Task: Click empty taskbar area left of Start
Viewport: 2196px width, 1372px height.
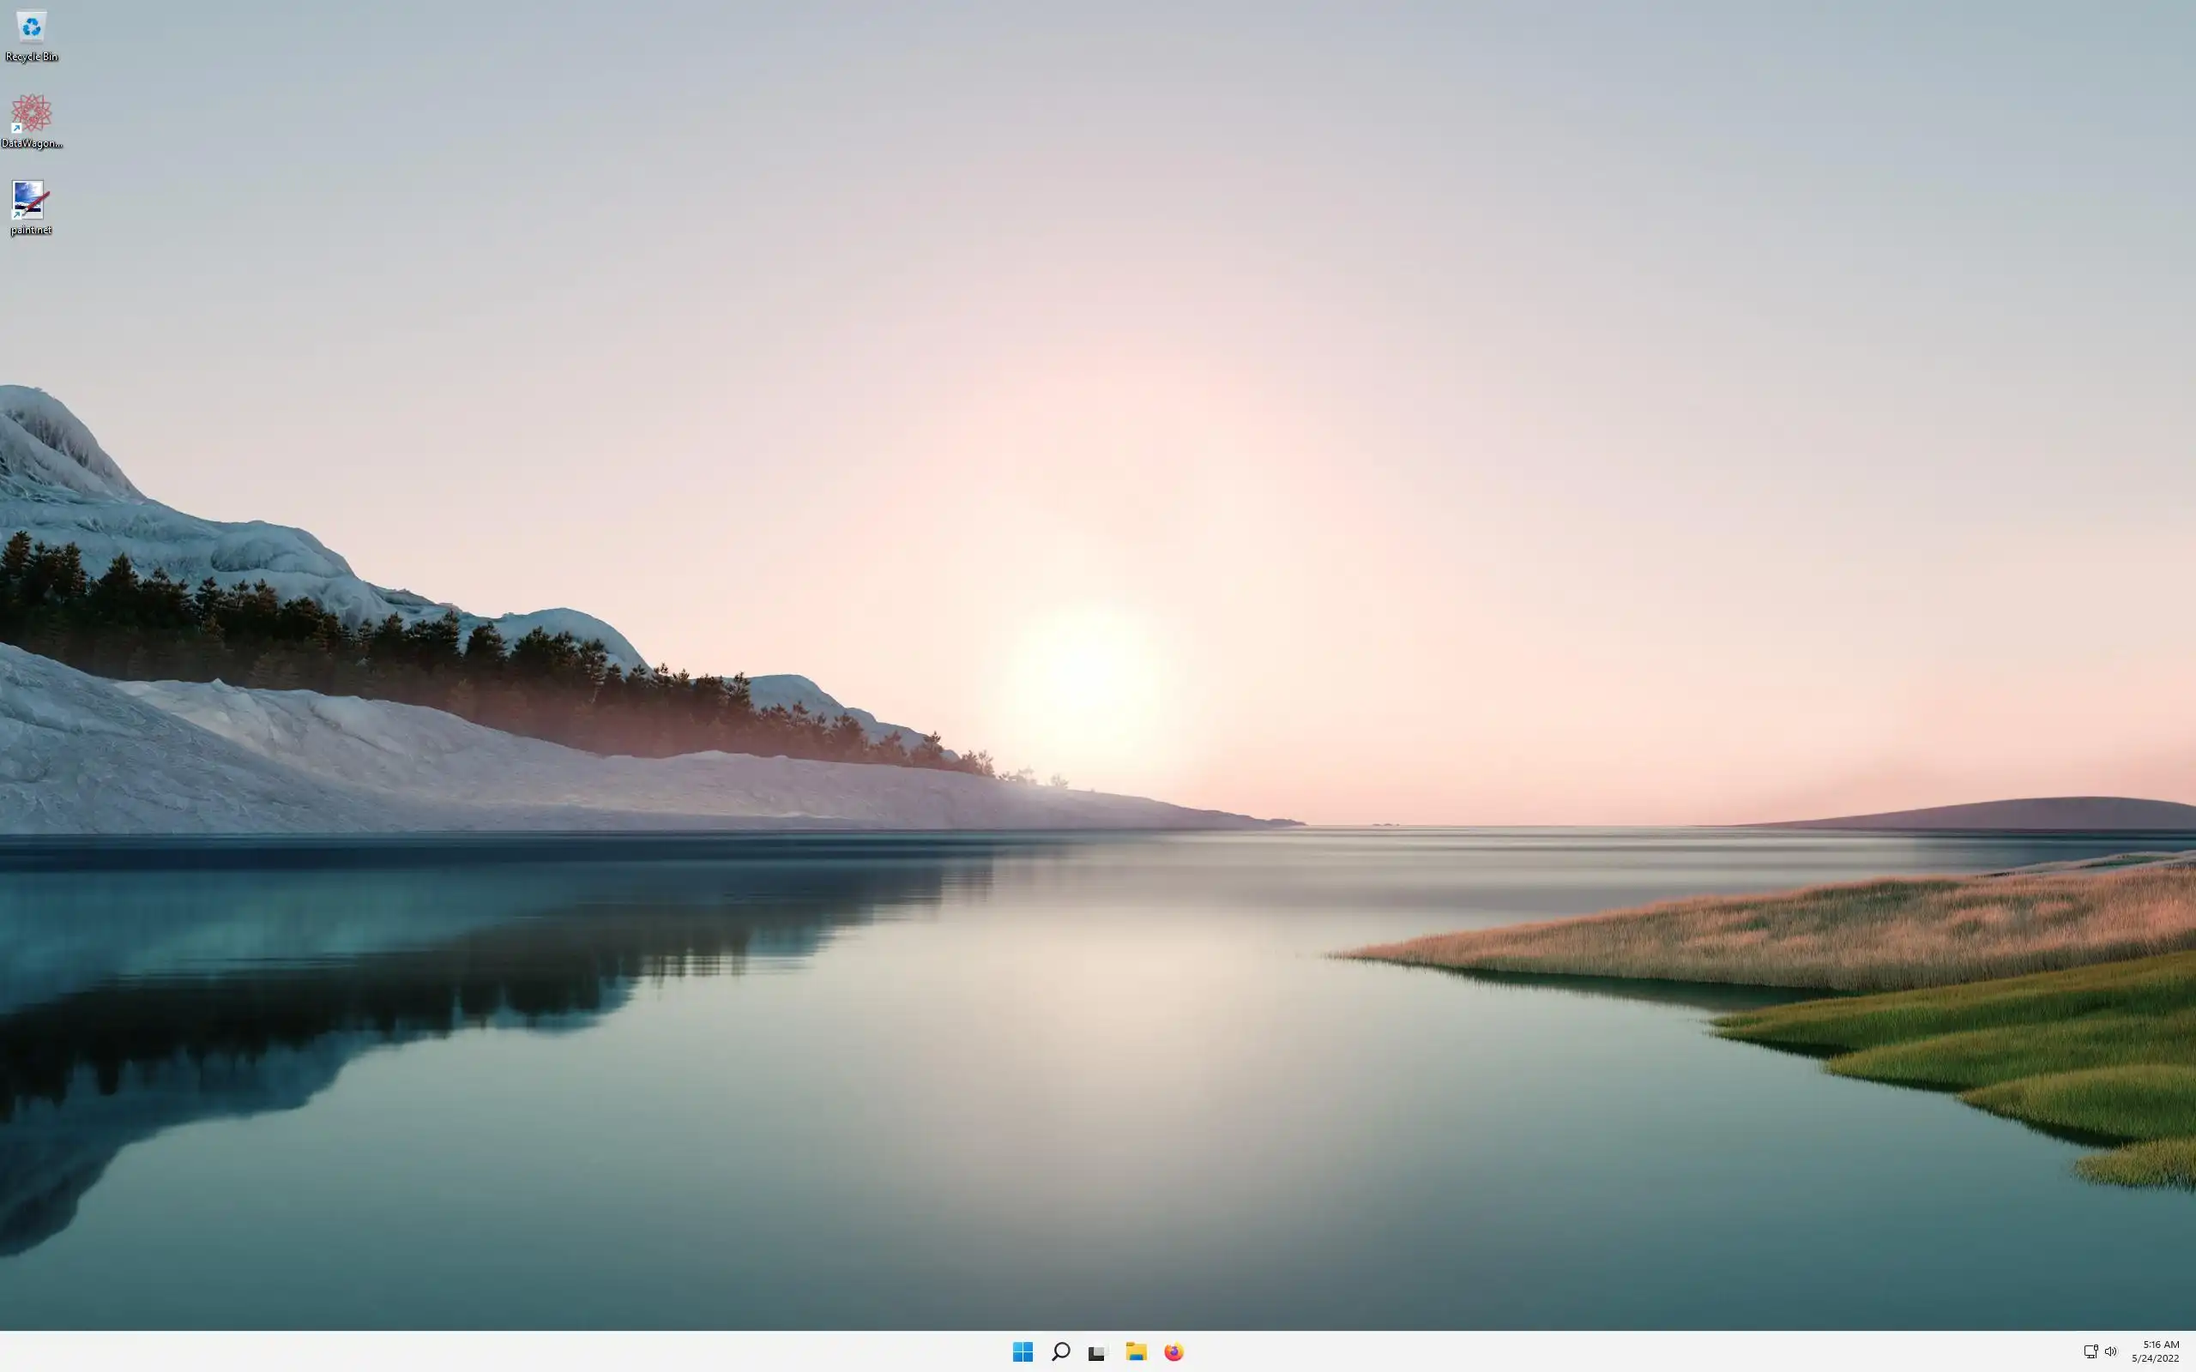Action: tap(545, 1351)
